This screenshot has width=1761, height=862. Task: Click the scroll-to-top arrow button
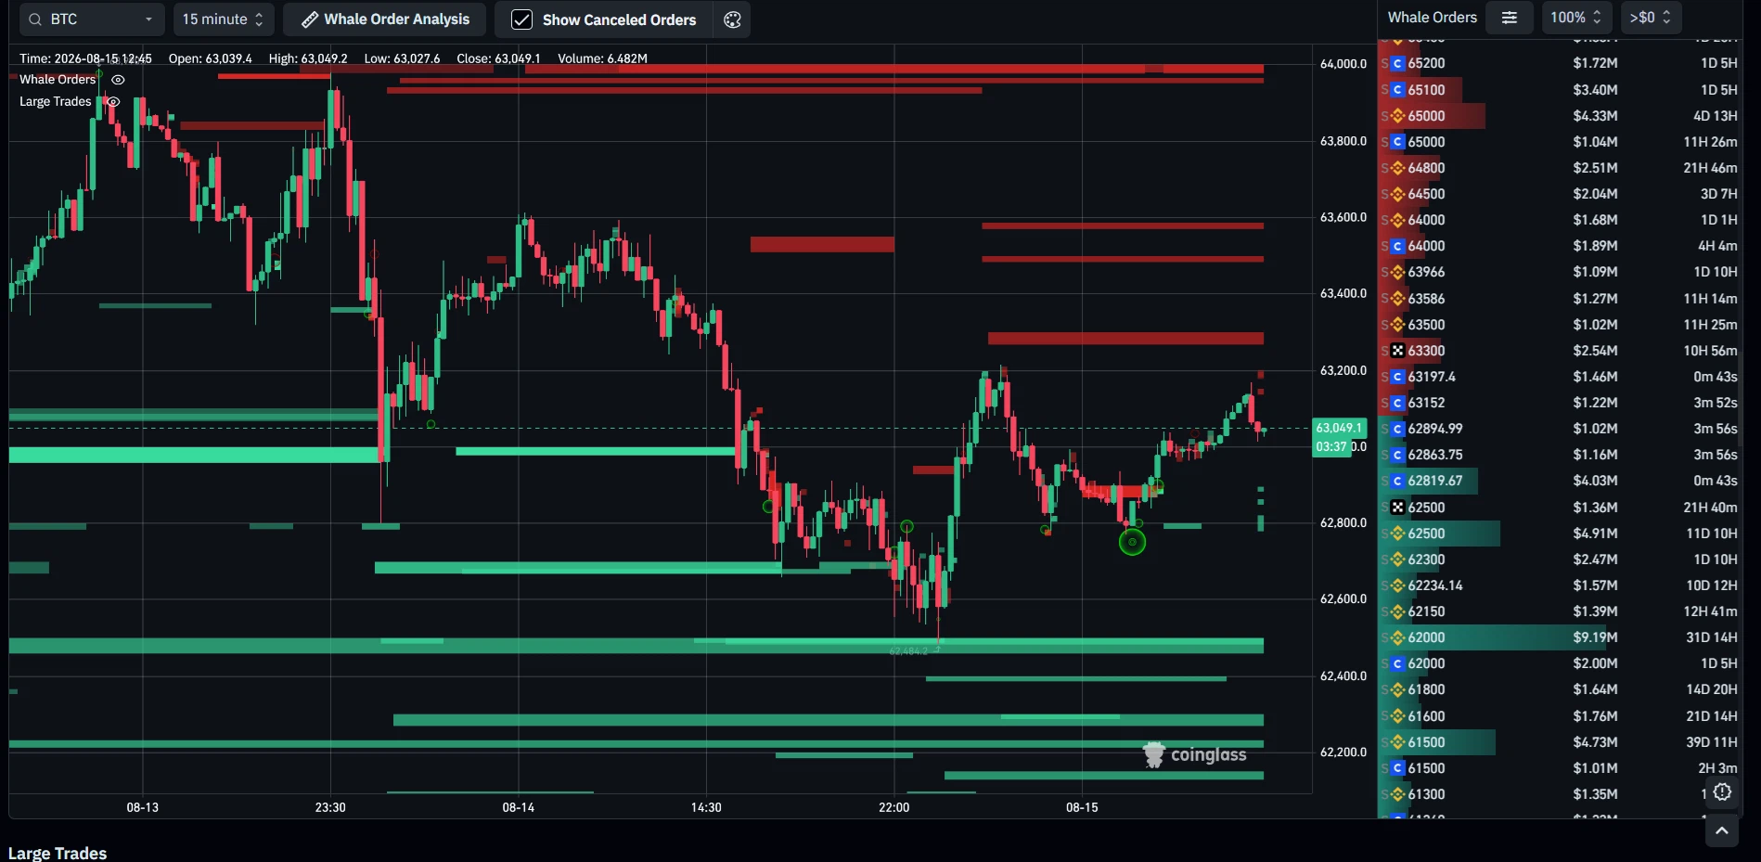coord(1722,830)
